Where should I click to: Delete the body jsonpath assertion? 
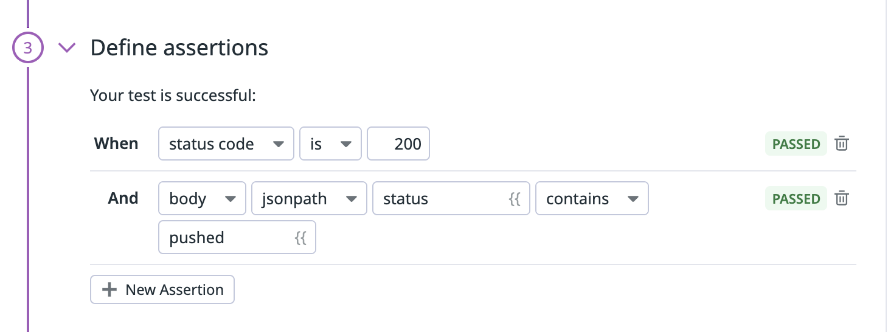[842, 199]
